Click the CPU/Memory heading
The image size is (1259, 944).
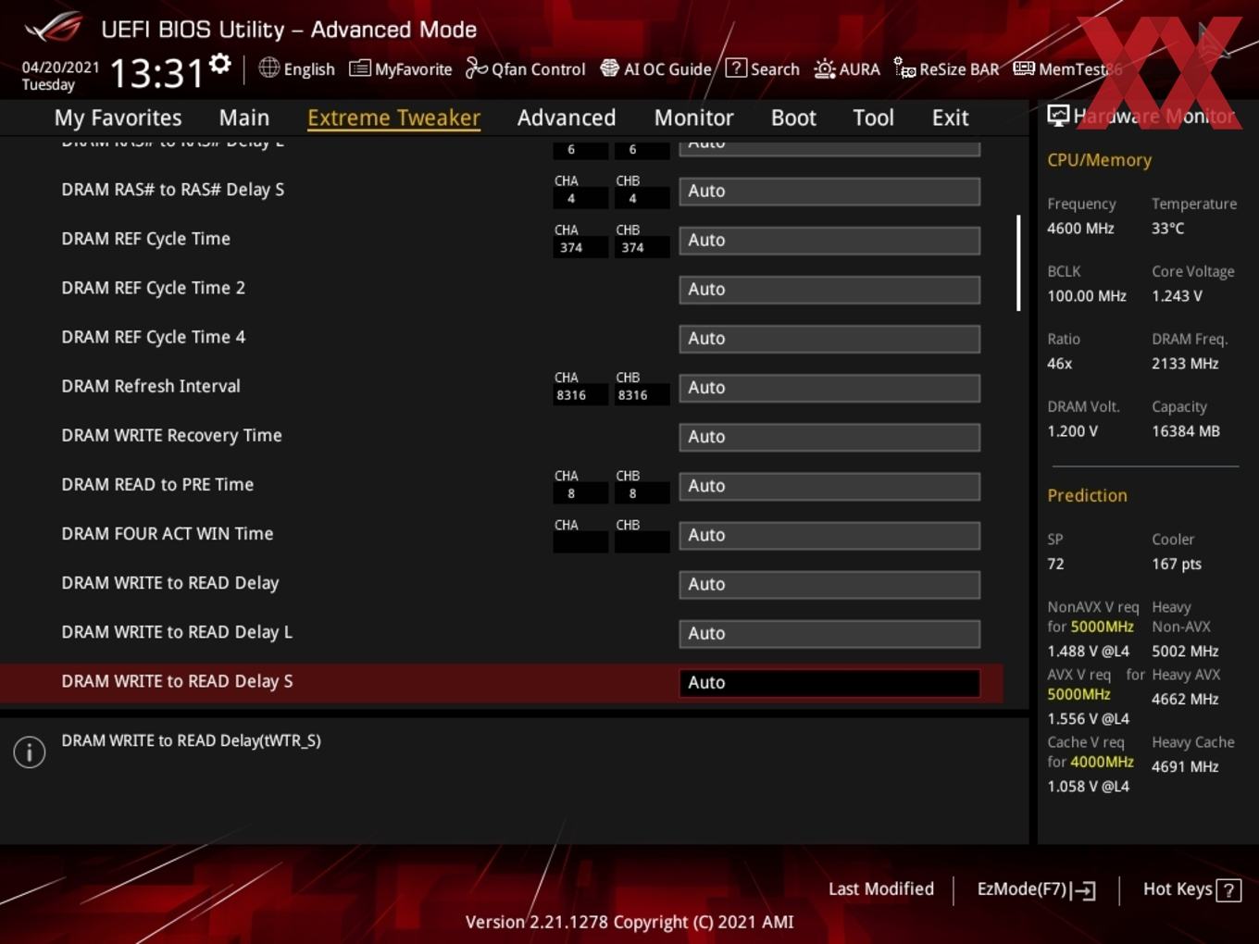click(x=1099, y=160)
